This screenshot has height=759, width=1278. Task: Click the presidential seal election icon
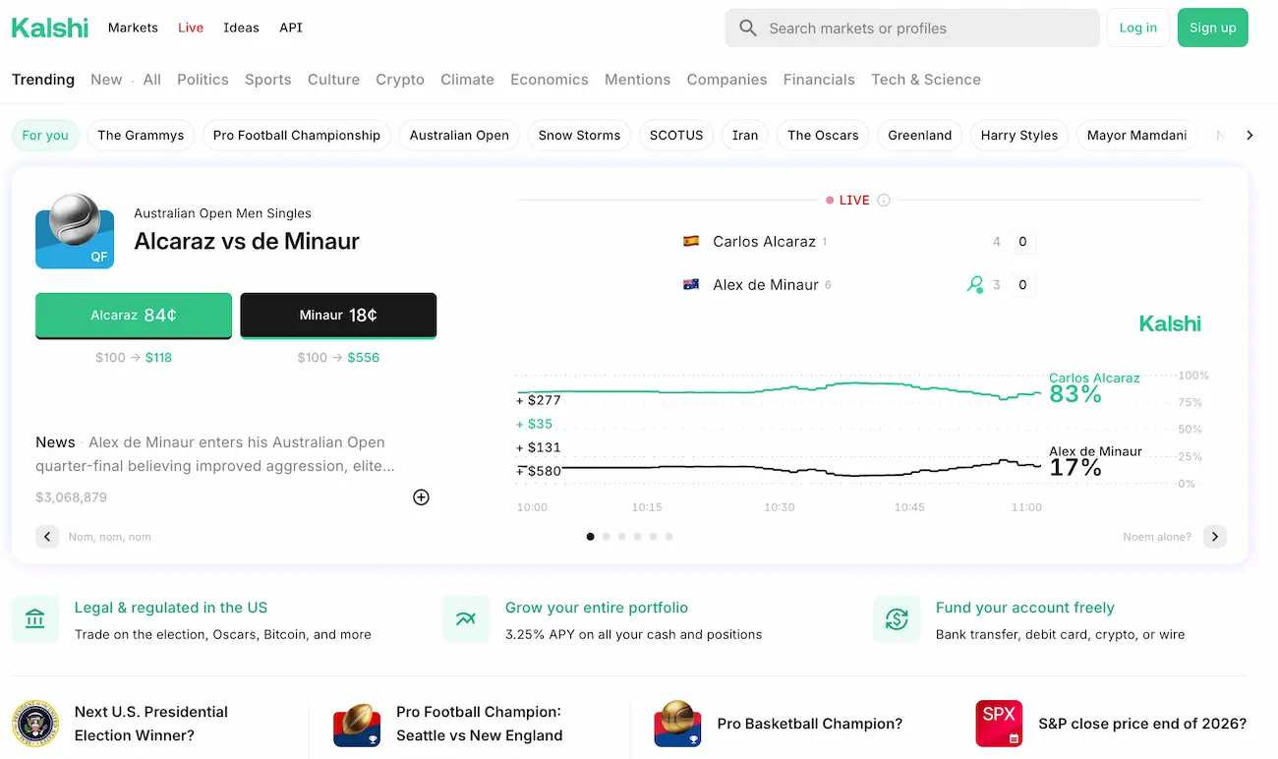tap(35, 724)
